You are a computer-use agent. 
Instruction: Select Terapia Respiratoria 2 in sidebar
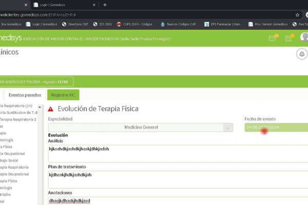tap(18, 119)
